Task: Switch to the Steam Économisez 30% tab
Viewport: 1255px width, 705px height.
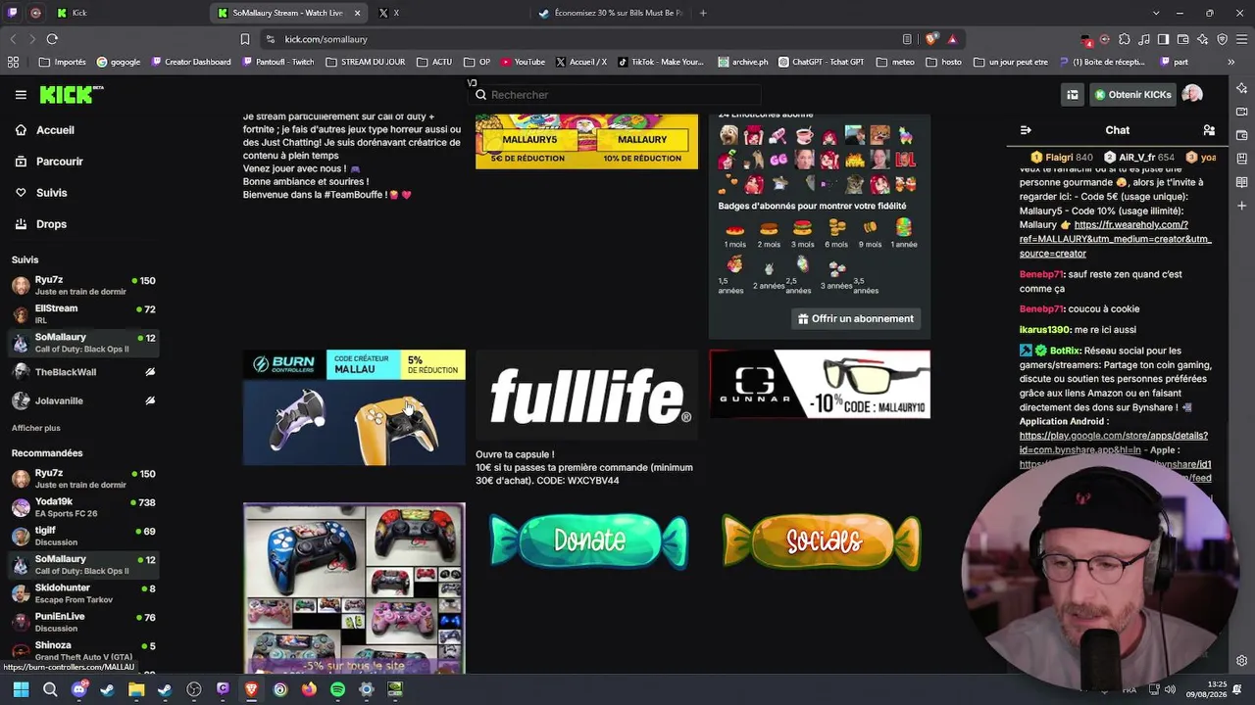Action: coord(611,13)
